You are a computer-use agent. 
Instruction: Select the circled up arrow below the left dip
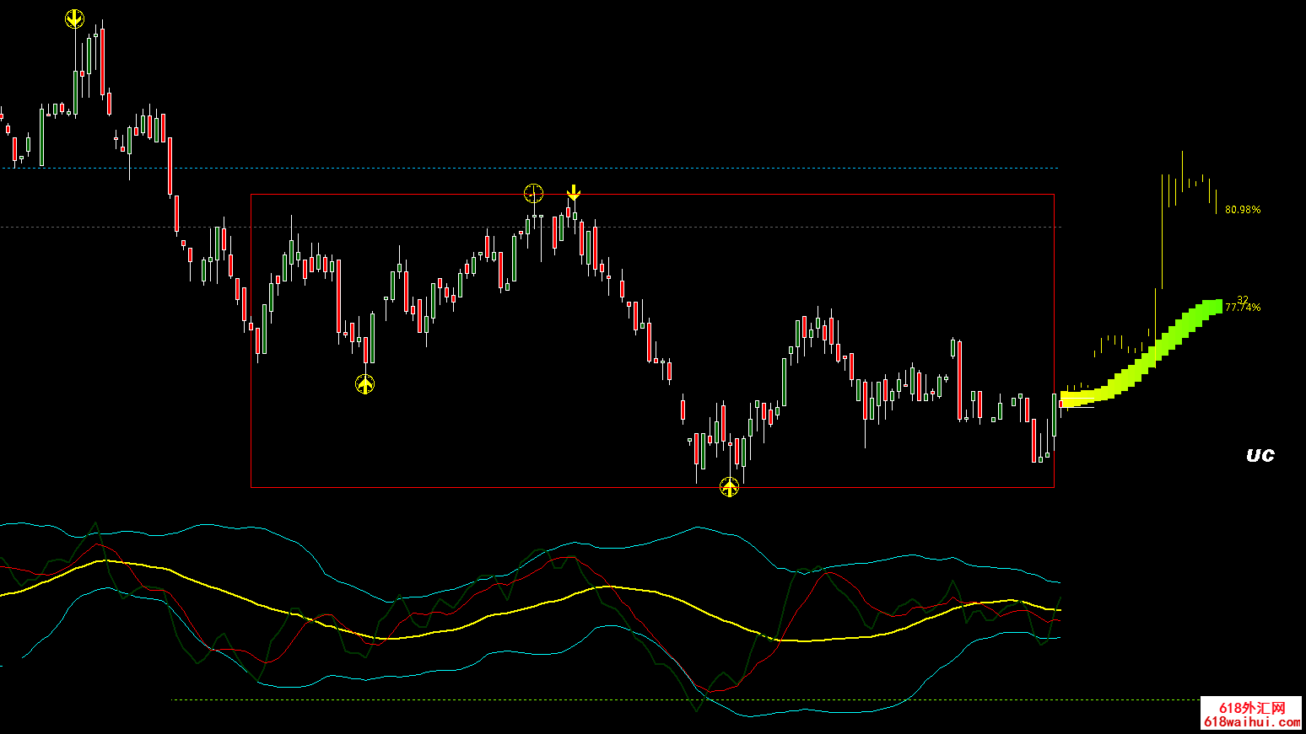[x=364, y=384]
